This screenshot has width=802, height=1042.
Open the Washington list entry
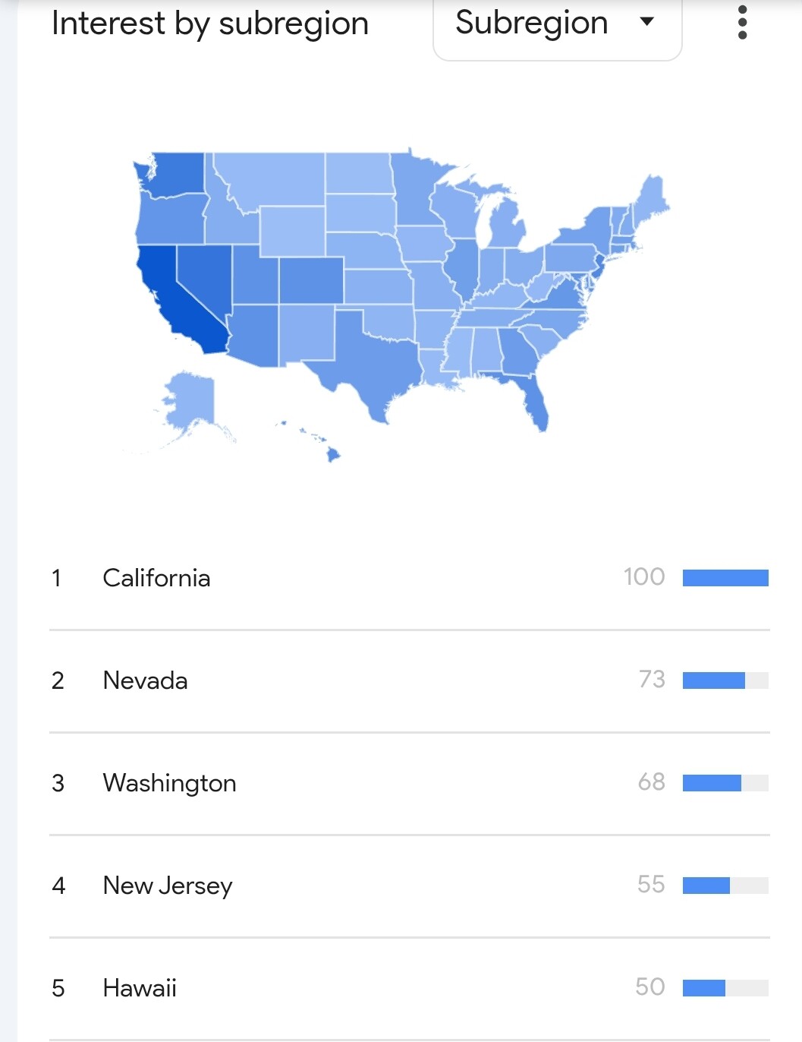tap(410, 783)
